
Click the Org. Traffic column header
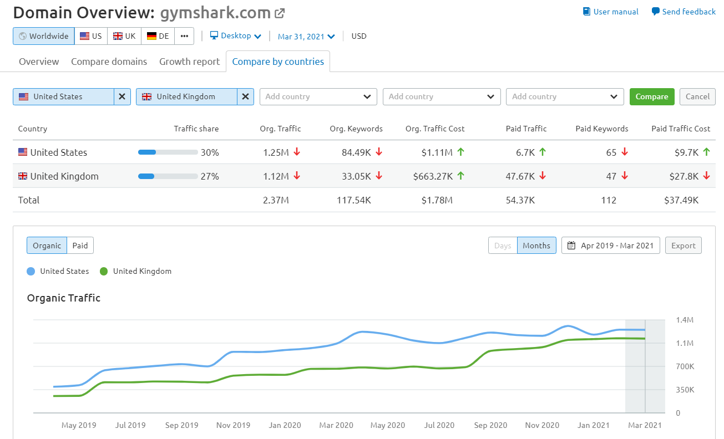pyautogui.click(x=280, y=129)
